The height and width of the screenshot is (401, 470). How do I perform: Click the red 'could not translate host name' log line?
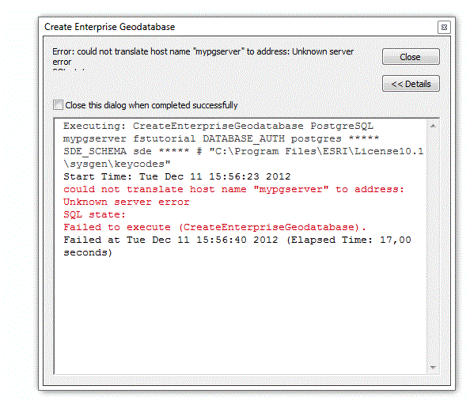coord(233,189)
